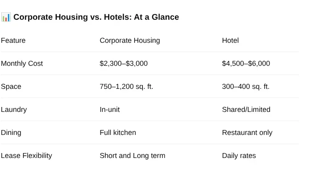This screenshot has height=188, width=328.
Task: Click the Monthly Cost row label
Action: coord(22,63)
